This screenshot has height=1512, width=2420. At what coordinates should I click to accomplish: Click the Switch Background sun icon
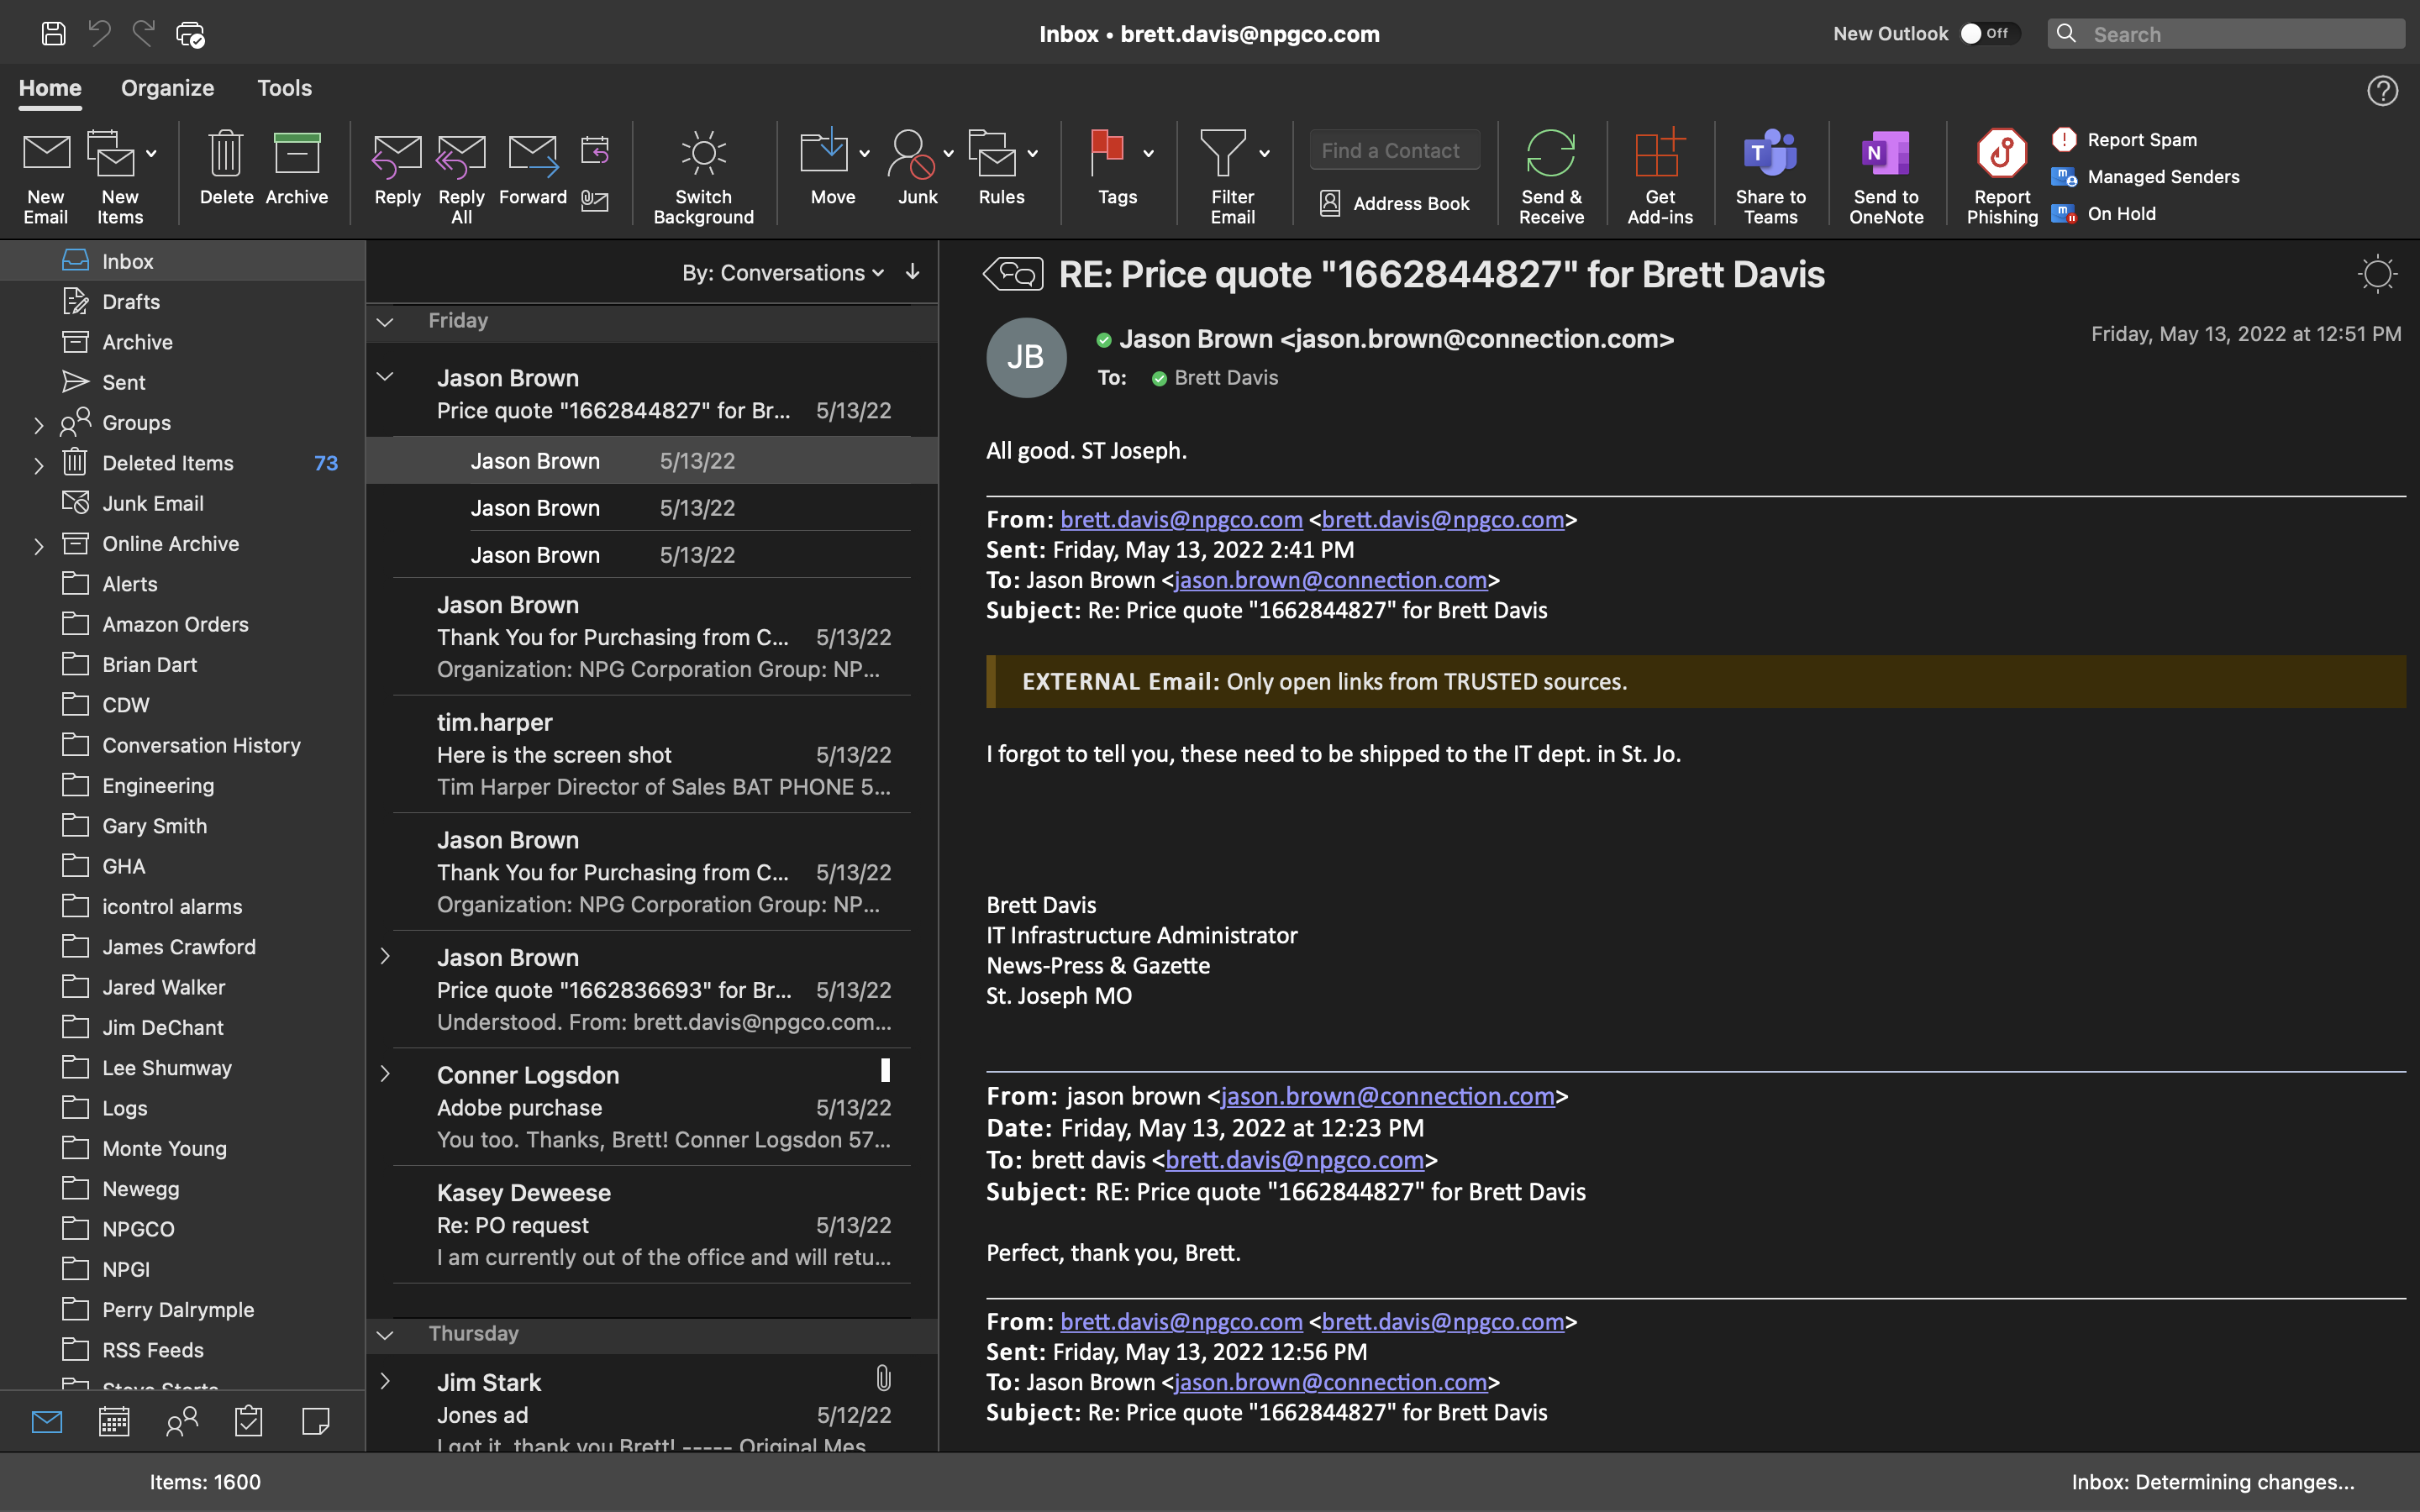click(x=703, y=153)
